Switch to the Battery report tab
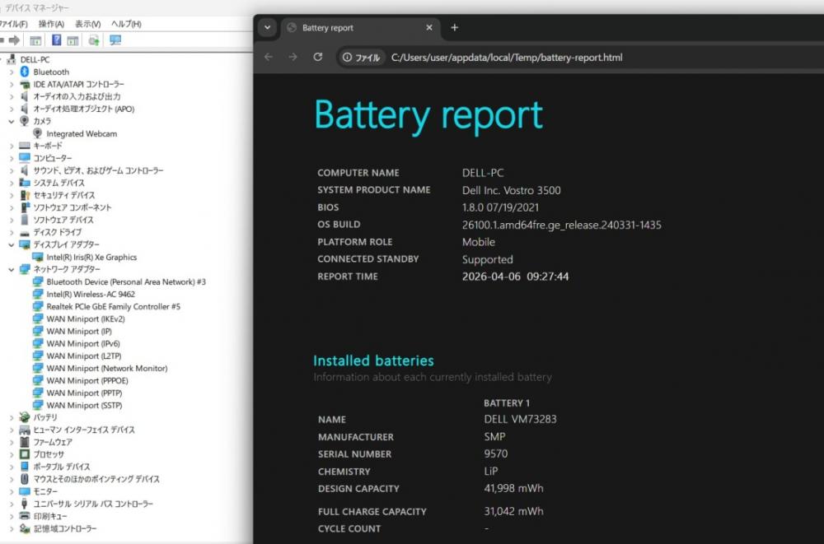The width and height of the screenshot is (824, 544). (x=354, y=28)
